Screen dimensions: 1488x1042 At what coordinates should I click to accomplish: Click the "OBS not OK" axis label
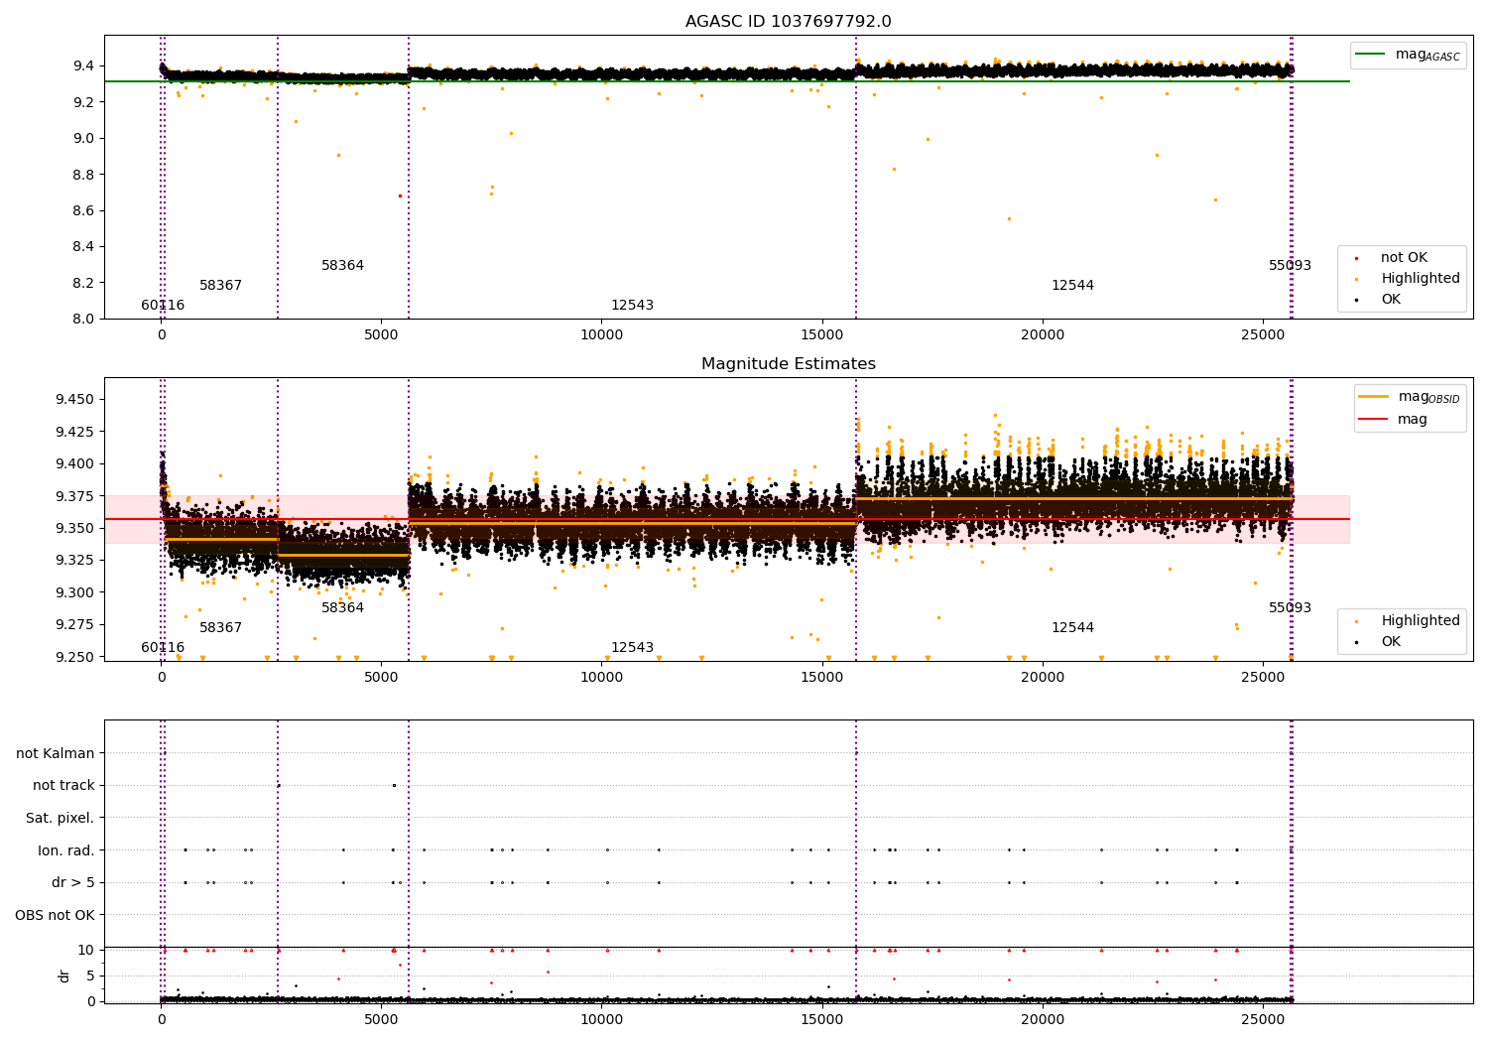click(55, 915)
